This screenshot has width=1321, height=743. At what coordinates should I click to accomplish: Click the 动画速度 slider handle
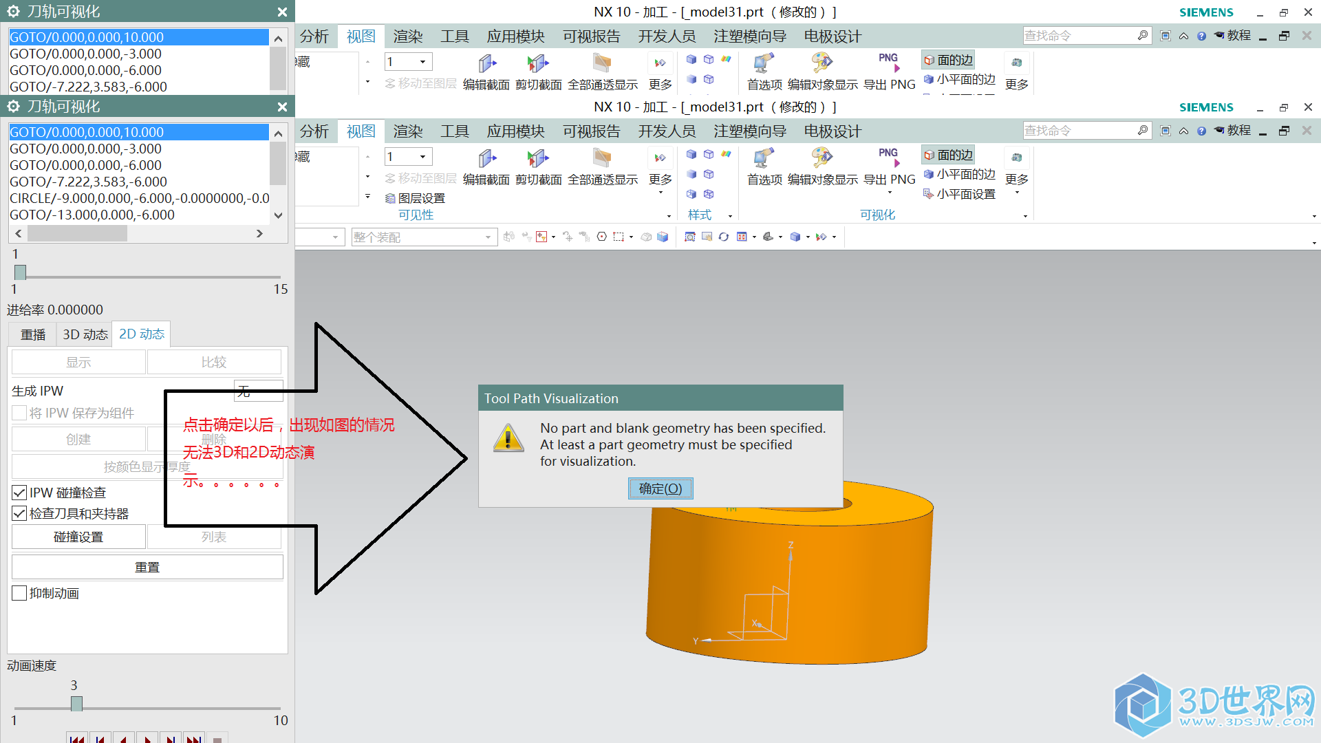coord(77,704)
